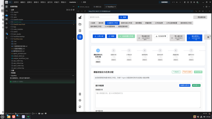This screenshot has width=212, height=119.
Task: Click the 添加员工 button
Action: click(176, 72)
